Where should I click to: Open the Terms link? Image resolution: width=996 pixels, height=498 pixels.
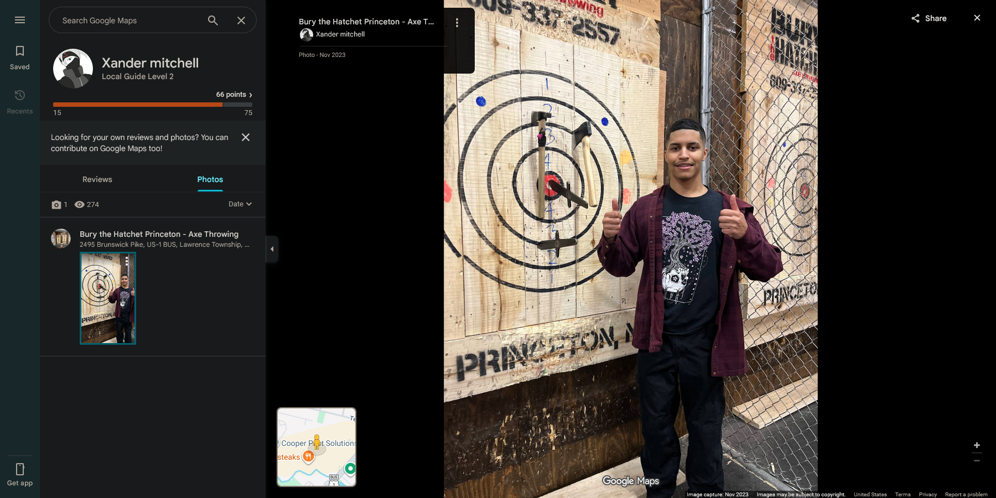coord(903,495)
